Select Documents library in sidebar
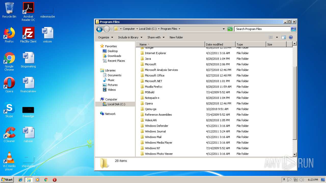 pos(114,75)
